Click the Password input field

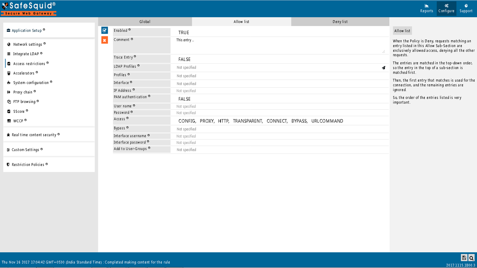click(279, 113)
